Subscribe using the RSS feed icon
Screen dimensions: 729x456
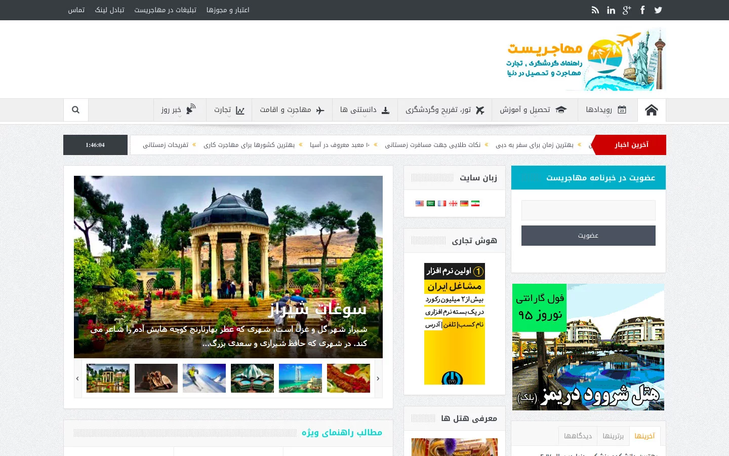click(x=595, y=10)
